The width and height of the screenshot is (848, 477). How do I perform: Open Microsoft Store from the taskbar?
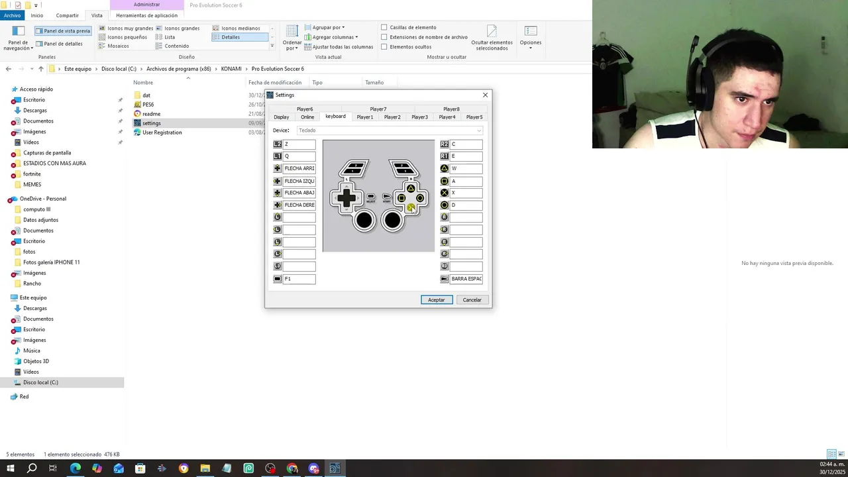coord(140,468)
